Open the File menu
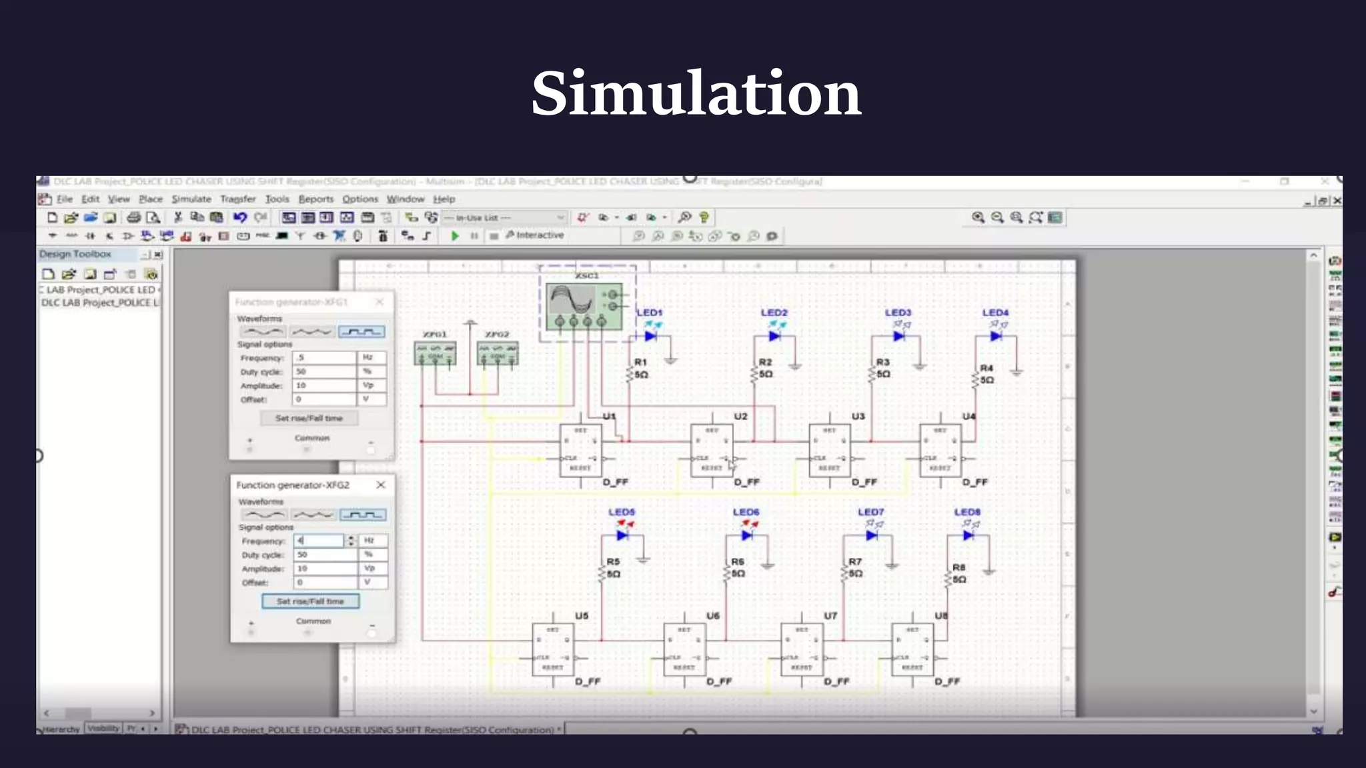Screen dimensions: 1366x768 (65, 199)
